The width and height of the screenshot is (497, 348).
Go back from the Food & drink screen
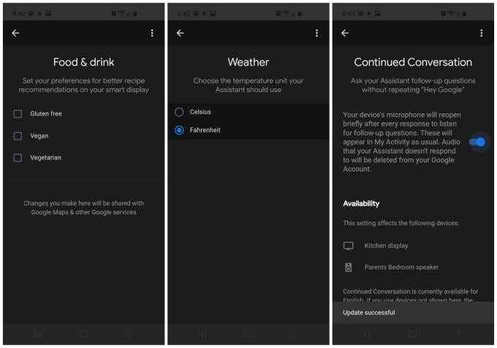15,33
